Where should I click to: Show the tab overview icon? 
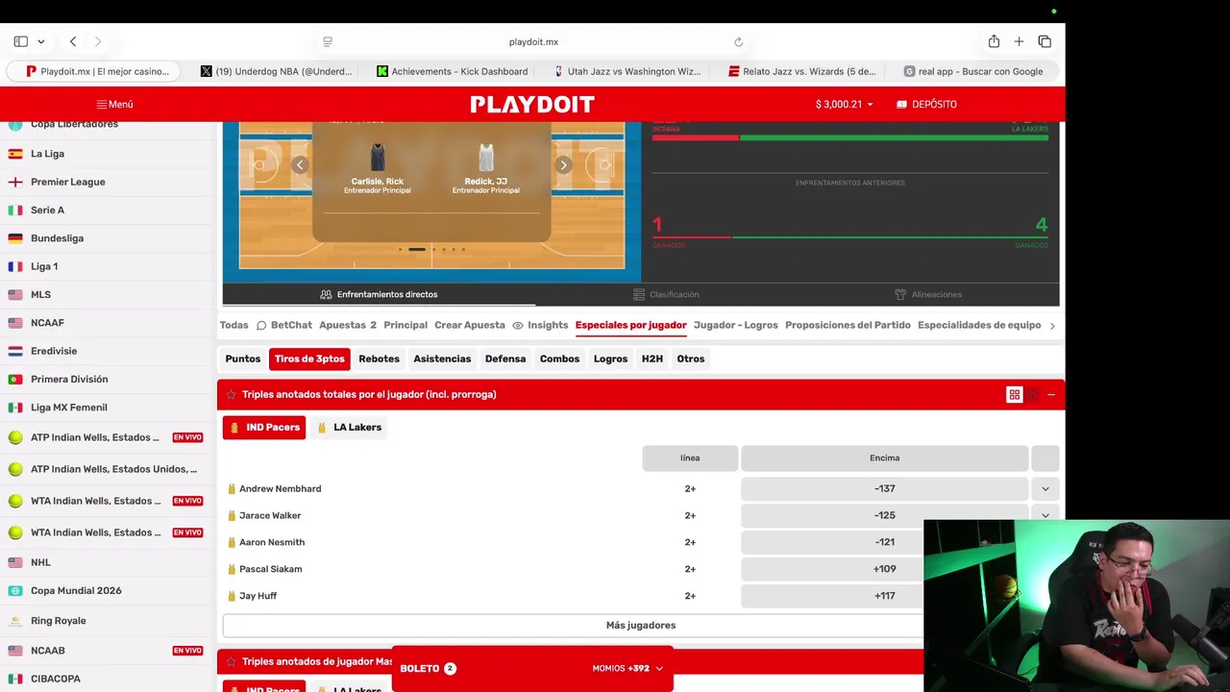[1045, 41]
